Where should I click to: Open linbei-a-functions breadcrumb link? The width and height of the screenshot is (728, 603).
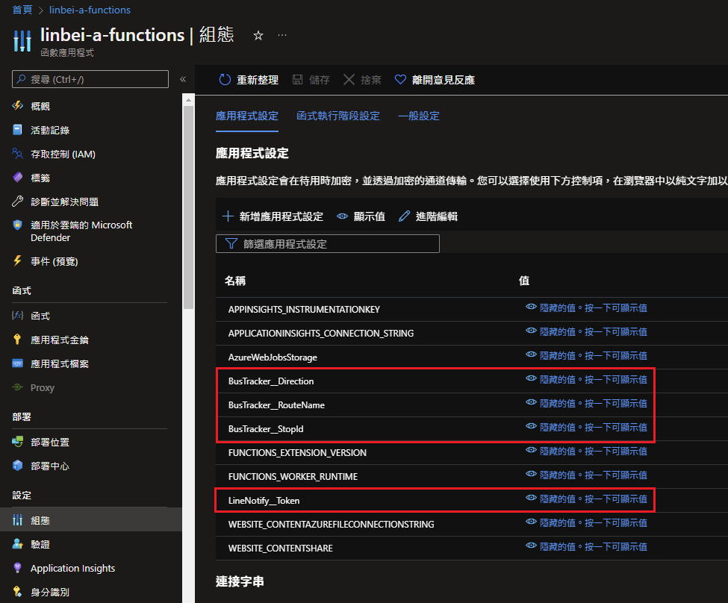pyautogui.click(x=90, y=10)
